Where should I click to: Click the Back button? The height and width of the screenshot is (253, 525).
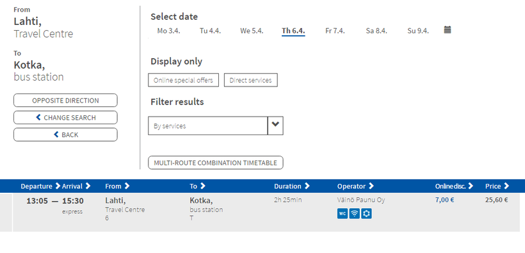pyautogui.click(x=65, y=135)
